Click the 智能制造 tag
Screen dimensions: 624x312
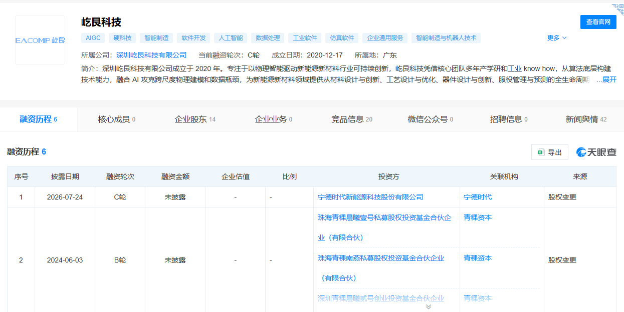[x=157, y=38]
